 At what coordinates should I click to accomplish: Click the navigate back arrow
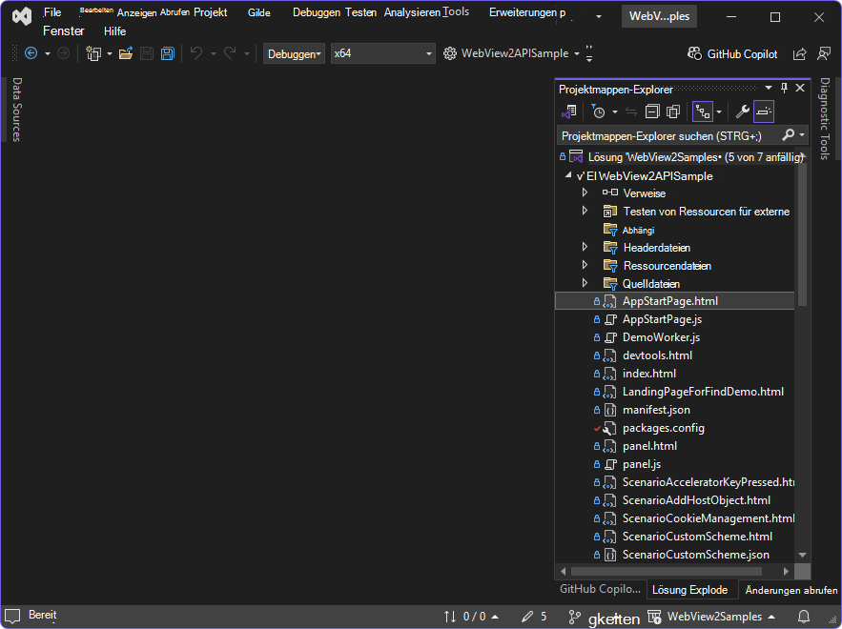(x=30, y=53)
